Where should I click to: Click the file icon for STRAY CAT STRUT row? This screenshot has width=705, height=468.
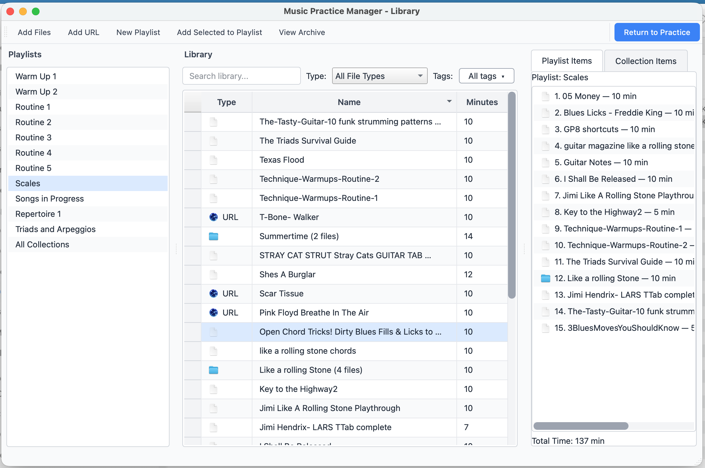214,255
